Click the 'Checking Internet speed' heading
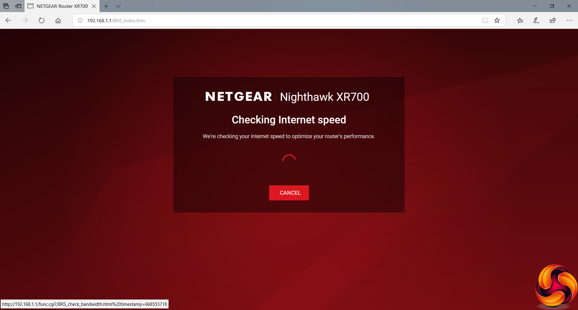 point(289,120)
